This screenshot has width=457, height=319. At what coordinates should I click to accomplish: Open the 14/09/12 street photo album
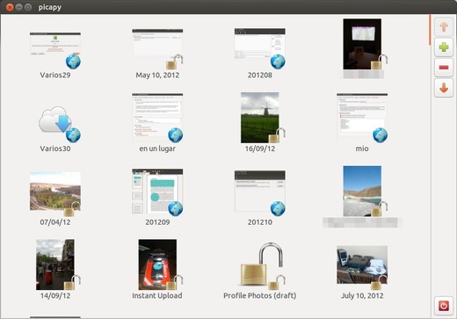[55, 265]
